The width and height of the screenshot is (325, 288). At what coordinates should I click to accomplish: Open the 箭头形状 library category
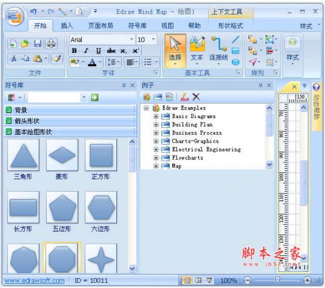[70, 120]
